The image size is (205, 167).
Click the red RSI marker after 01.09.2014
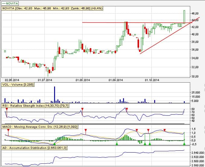pyautogui.click(x=127, y=109)
